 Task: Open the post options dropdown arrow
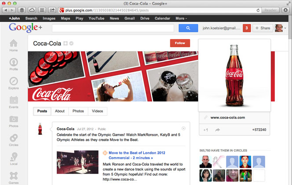[183, 128]
